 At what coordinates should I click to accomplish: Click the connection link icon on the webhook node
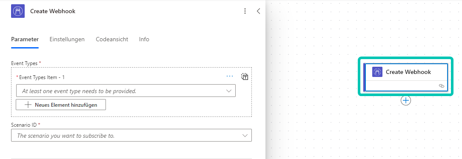pyautogui.click(x=441, y=86)
